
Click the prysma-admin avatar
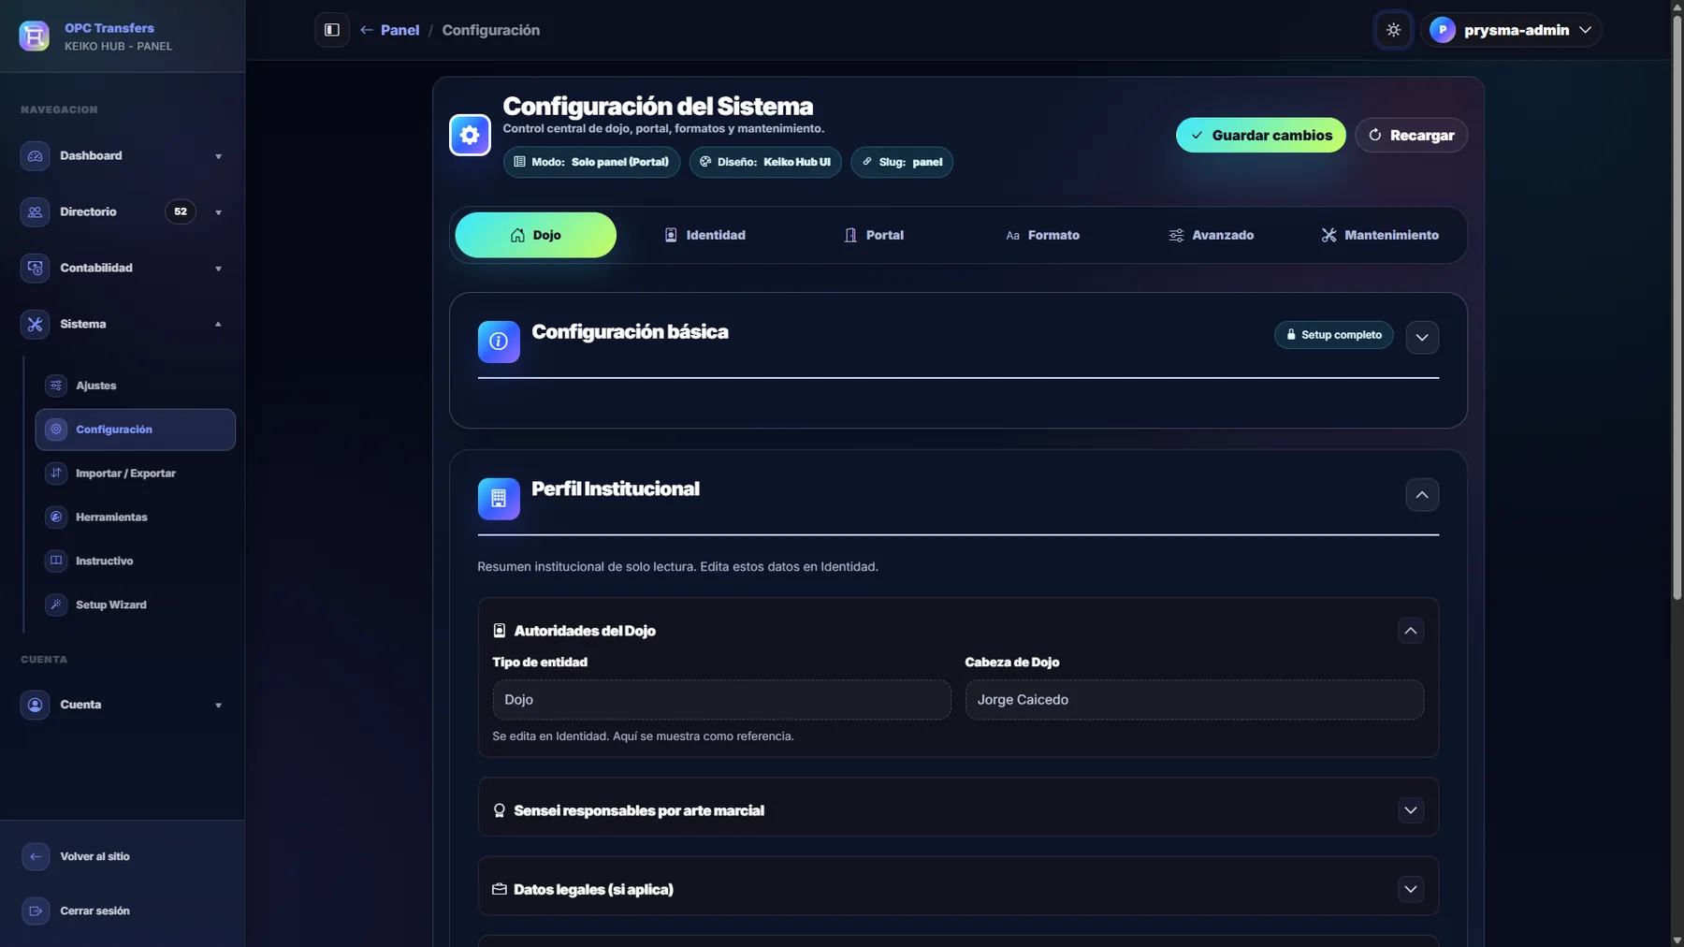1443,30
